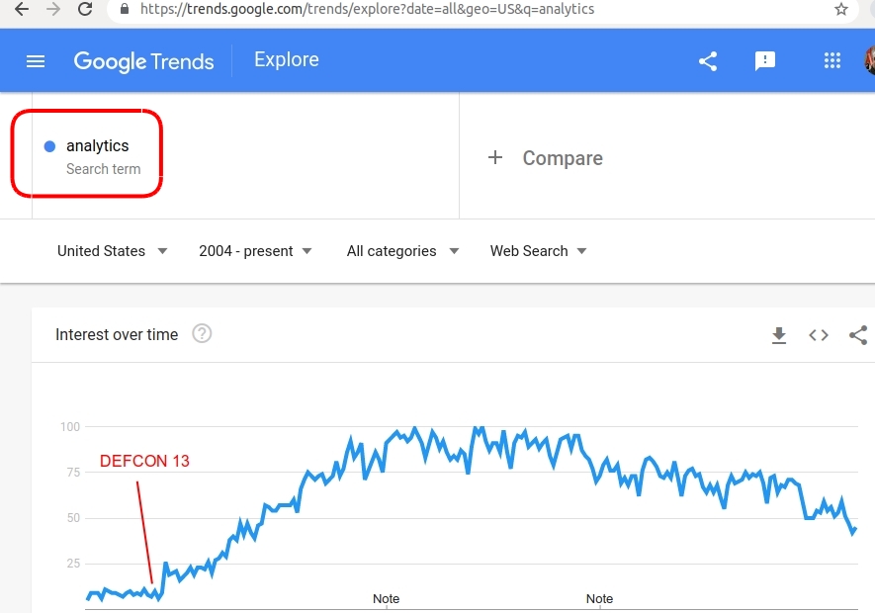
Task: Click the second Note chart marker
Action: click(x=599, y=598)
